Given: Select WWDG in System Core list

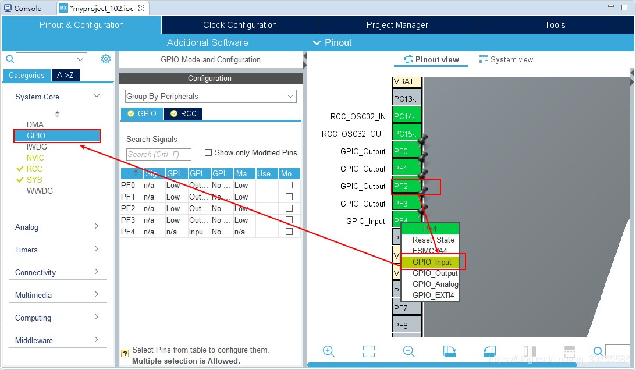Looking at the screenshot, I should pos(40,191).
